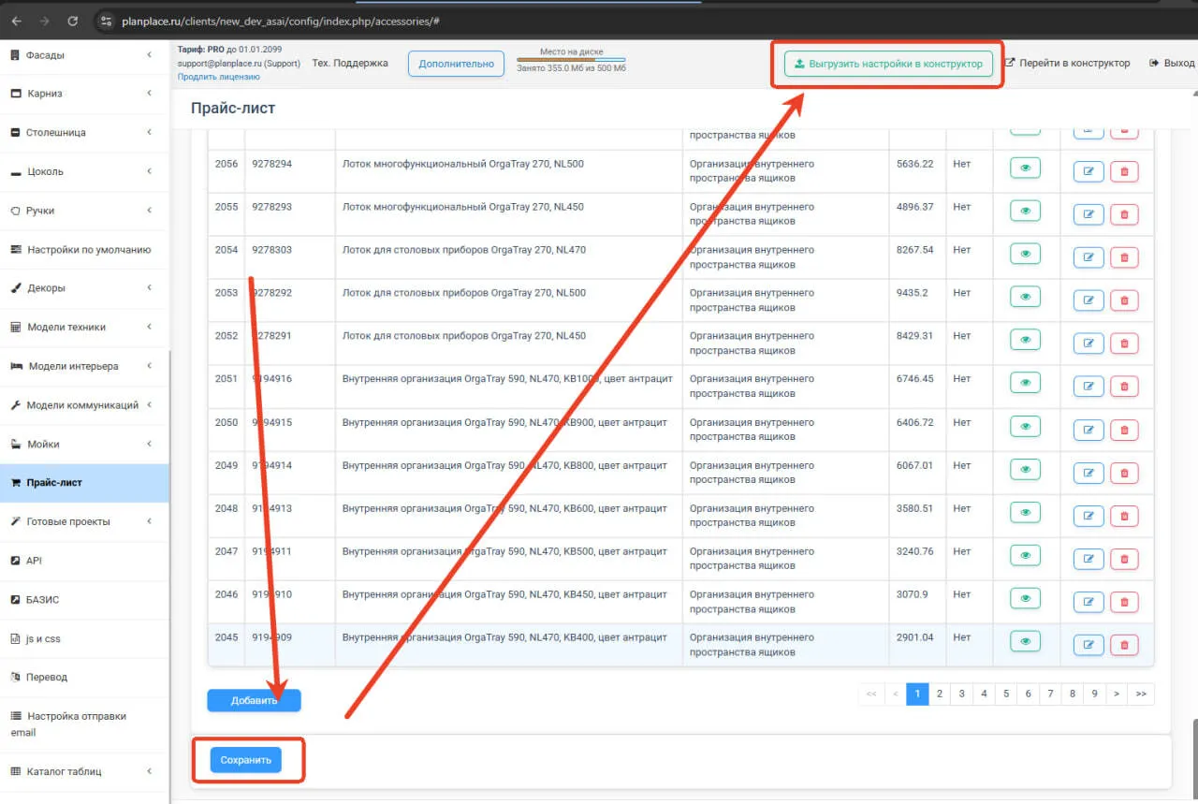The image size is (1198, 804).
Task: Delete row 2045 with the trash icon
Action: pos(1124,645)
